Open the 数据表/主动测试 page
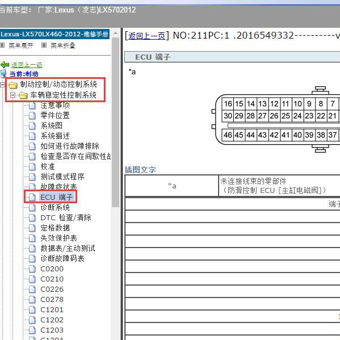Image resolution: width=340 pixels, height=340 pixels. click(68, 248)
